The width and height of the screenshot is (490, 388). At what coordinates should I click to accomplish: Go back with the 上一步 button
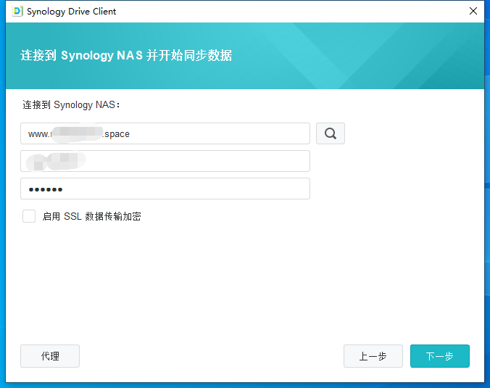373,356
